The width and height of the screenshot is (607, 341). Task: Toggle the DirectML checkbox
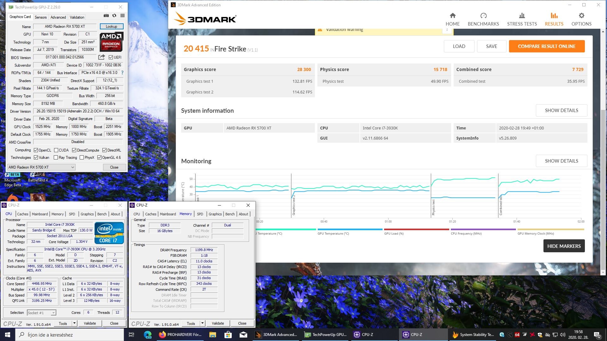(x=104, y=150)
